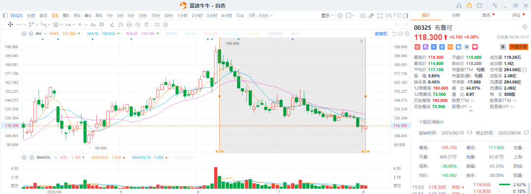Viewport: 531px width, 194px height.
Task: Hide all drawings with eye-slash icon
Action: [138, 25]
